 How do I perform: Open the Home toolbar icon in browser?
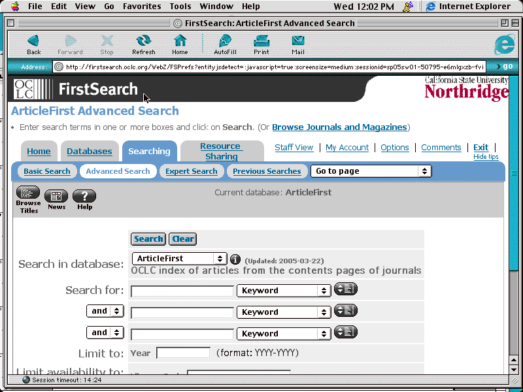pyautogui.click(x=180, y=44)
